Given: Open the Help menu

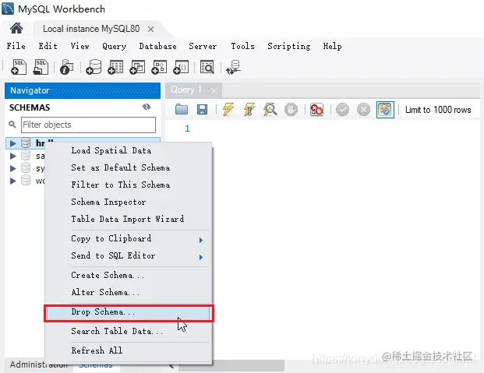Looking at the screenshot, I should 333,46.
